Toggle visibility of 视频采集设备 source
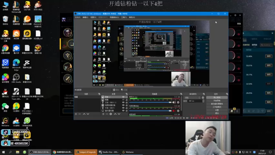Screen dimensions: 275x155 (123, 105)
